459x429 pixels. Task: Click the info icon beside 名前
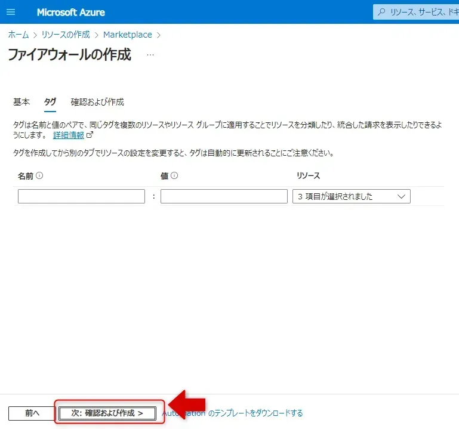click(x=39, y=176)
